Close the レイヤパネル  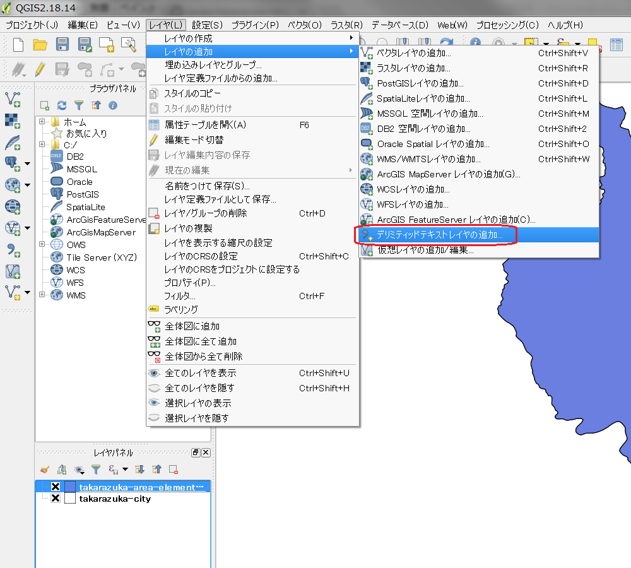click(x=206, y=453)
